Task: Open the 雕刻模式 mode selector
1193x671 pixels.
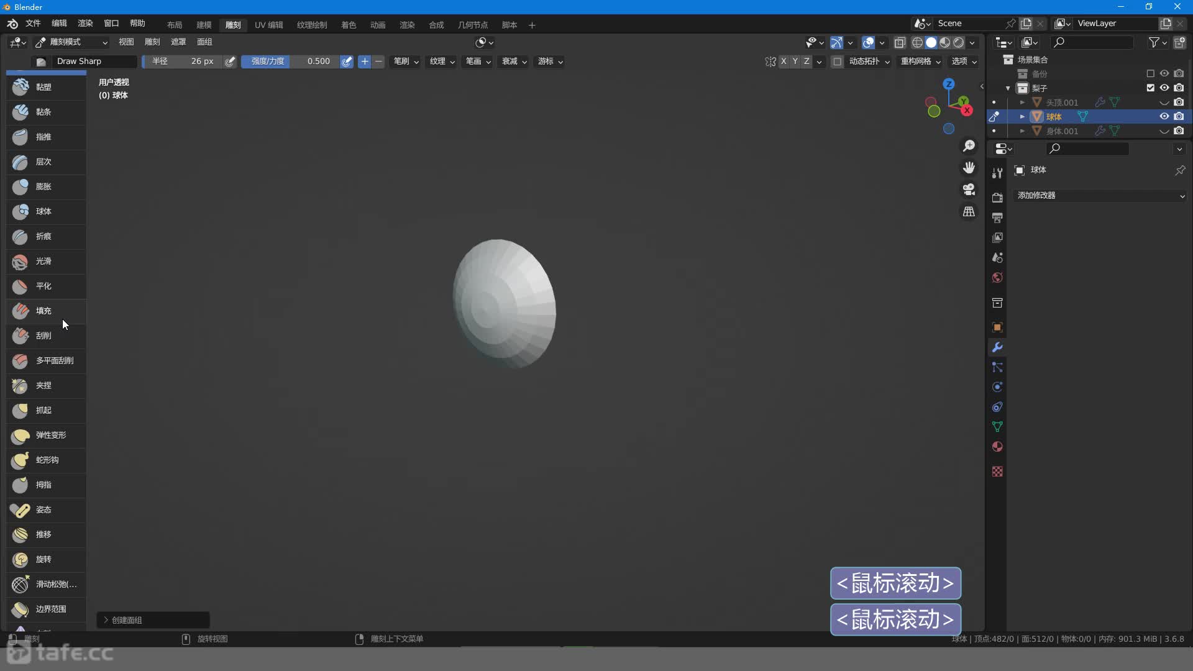Action: 71,42
